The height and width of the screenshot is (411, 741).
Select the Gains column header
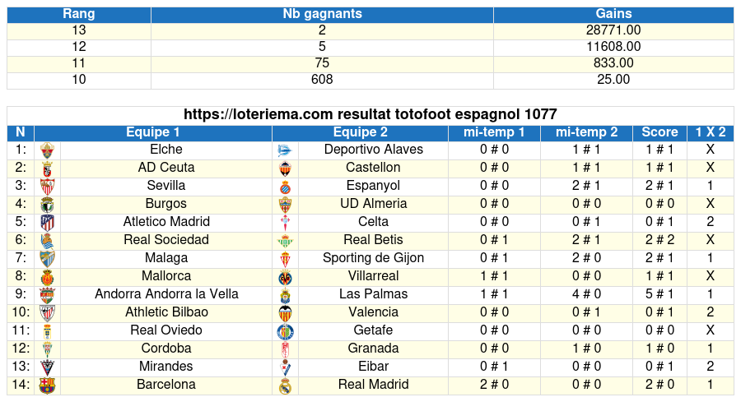point(613,14)
